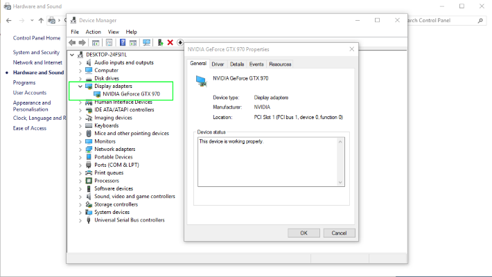This screenshot has height=277, width=492.
Task: Open Ease of Access link
Action: point(30,128)
